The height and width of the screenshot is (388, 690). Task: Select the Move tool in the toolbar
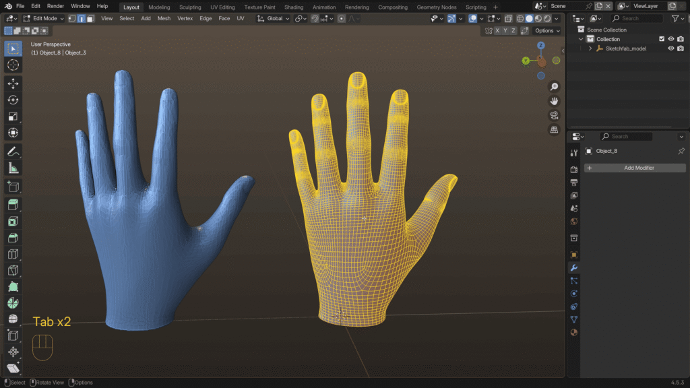pos(13,83)
